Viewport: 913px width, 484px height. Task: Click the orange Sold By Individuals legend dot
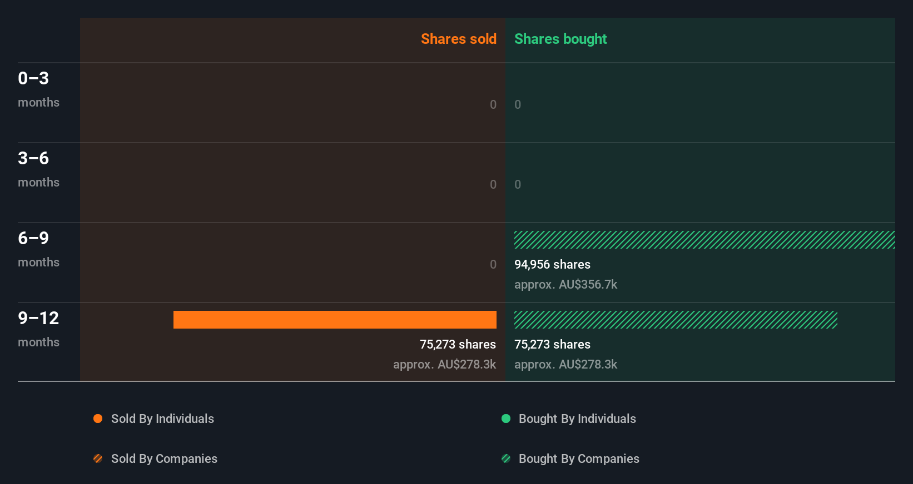(x=98, y=419)
